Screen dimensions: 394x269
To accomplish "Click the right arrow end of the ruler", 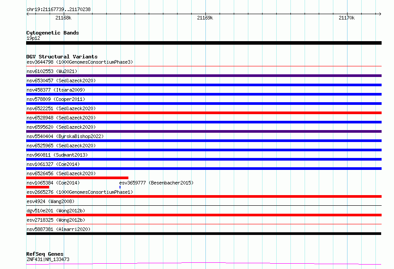I will 380,14.
